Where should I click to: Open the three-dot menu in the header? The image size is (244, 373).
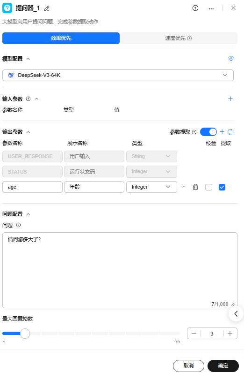[x=211, y=8]
